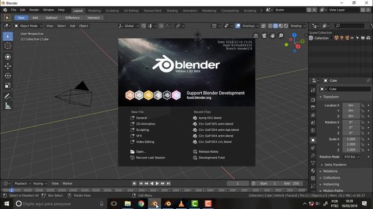Open the Object Mode dropdown
This screenshot has height=209, width=373.
pyautogui.click(x=29, y=26)
